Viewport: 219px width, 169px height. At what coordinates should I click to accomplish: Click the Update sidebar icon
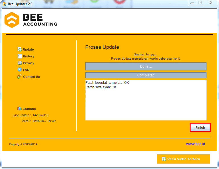pyautogui.click(x=20, y=49)
